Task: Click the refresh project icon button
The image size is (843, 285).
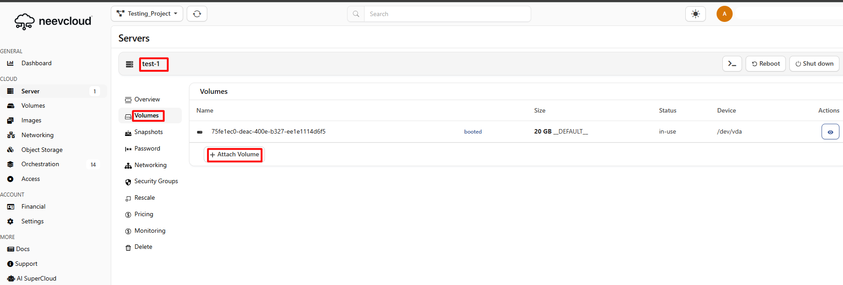Action: (197, 14)
